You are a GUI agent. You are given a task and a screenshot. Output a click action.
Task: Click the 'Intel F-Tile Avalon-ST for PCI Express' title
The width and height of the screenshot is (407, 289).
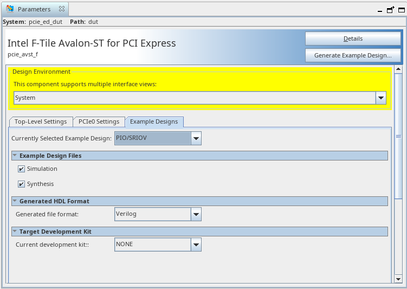click(x=92, y=43)
